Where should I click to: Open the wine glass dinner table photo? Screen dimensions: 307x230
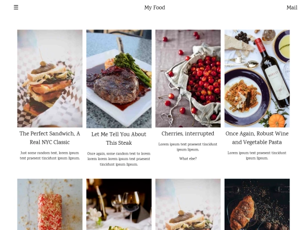[x=119, y=204]
